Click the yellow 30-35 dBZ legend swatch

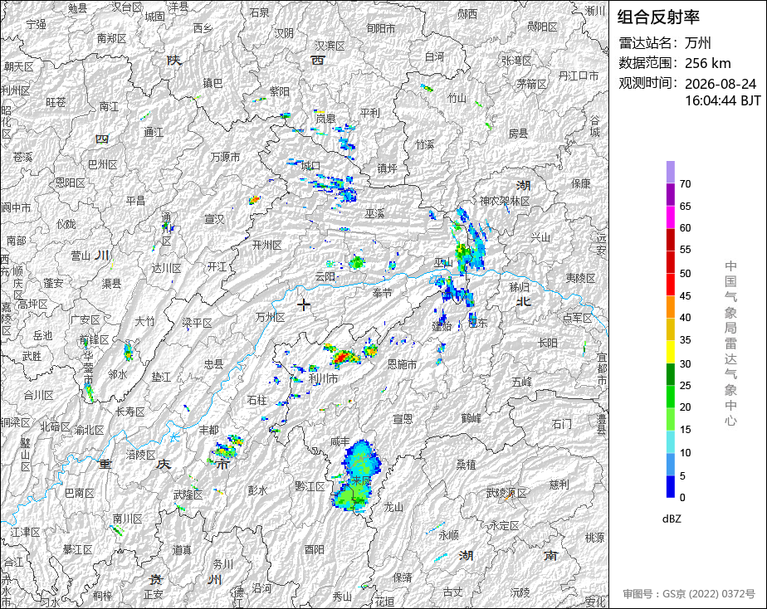[670, 352]
